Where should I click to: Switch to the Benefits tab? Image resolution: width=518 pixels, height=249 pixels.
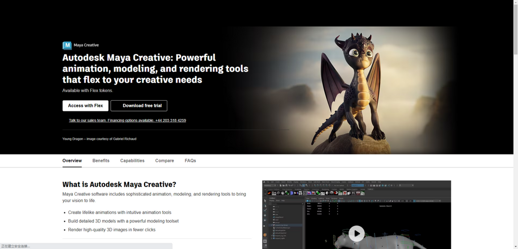101,161
